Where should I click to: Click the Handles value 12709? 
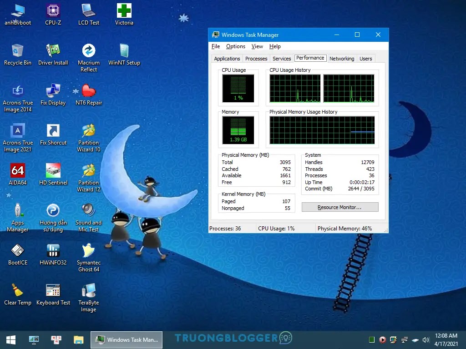click(368, 162)
